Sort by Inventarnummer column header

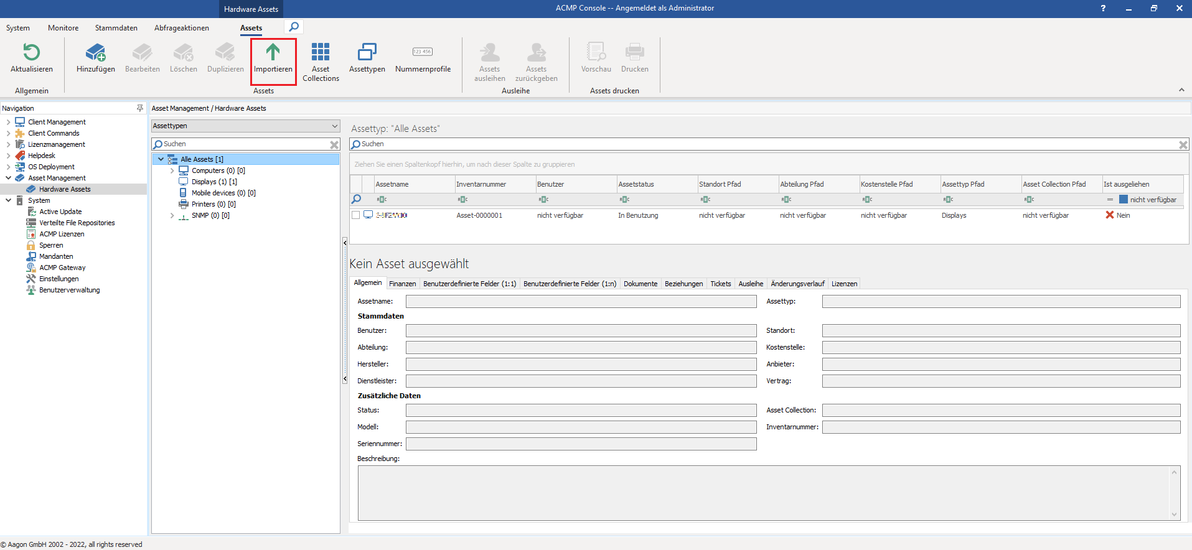pyautogui.click(x=495, y=184)
